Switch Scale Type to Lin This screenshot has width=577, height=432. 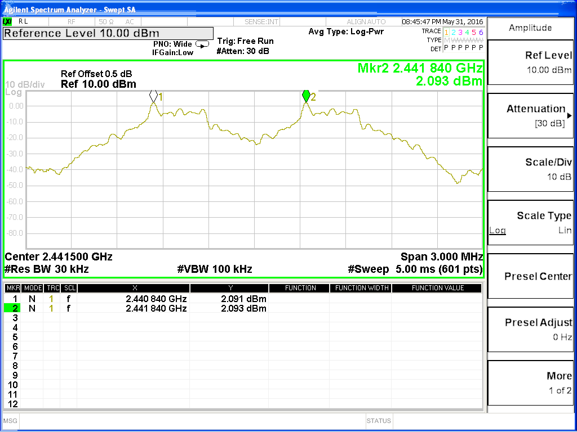point(565,230)
